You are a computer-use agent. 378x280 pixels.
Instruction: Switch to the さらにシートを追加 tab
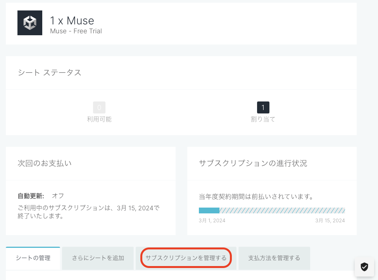coord(98,258)
